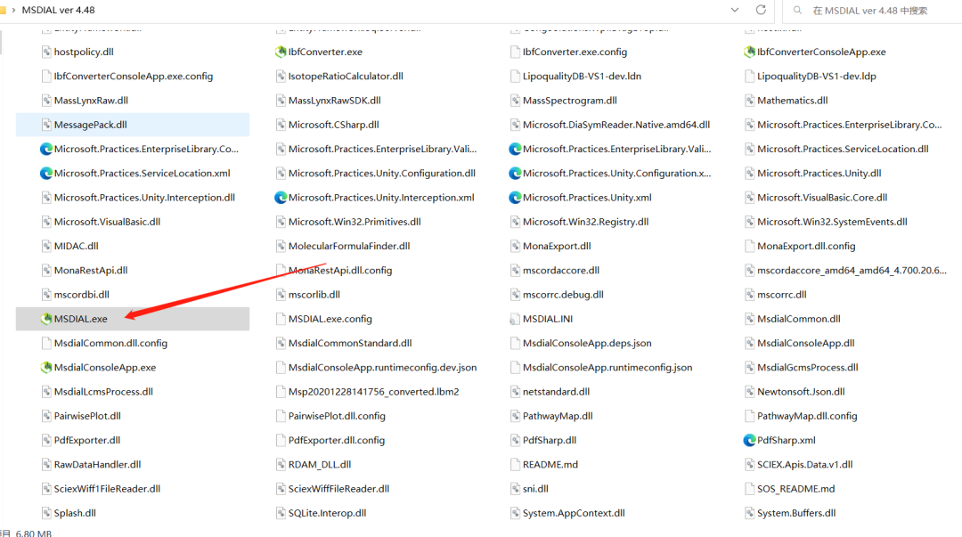
Task: Select IbfConverter.exe.config file name
Action: pyautogui.click(x=575, y=53)
